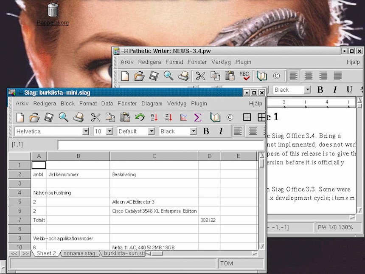Expand the Helvetica font dropdown
This screenshot has width=365, height=274.
[85, 131]
